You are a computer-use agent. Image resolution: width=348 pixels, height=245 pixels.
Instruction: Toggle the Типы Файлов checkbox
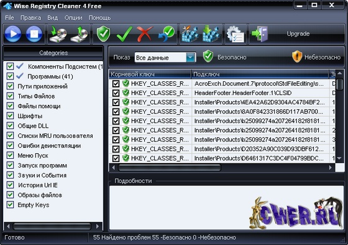tap(10, 96)
